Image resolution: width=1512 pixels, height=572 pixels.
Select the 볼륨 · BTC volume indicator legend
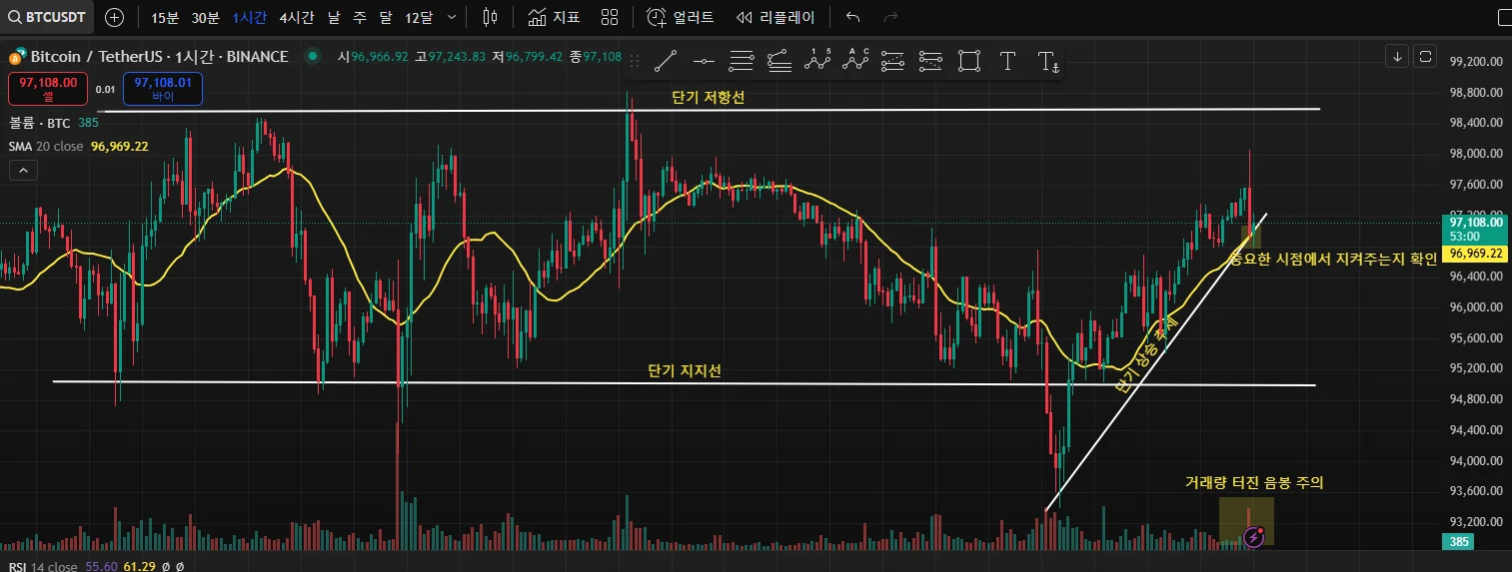tap(53, 122)
